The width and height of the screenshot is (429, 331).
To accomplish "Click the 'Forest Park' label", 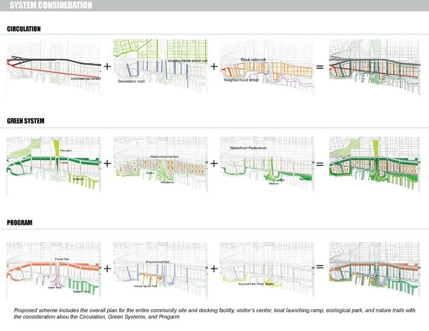I will (x=62, y=259).
